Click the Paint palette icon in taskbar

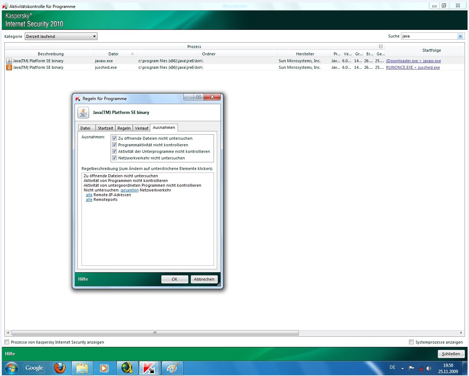pyautogui.click(x=172, y=368)
